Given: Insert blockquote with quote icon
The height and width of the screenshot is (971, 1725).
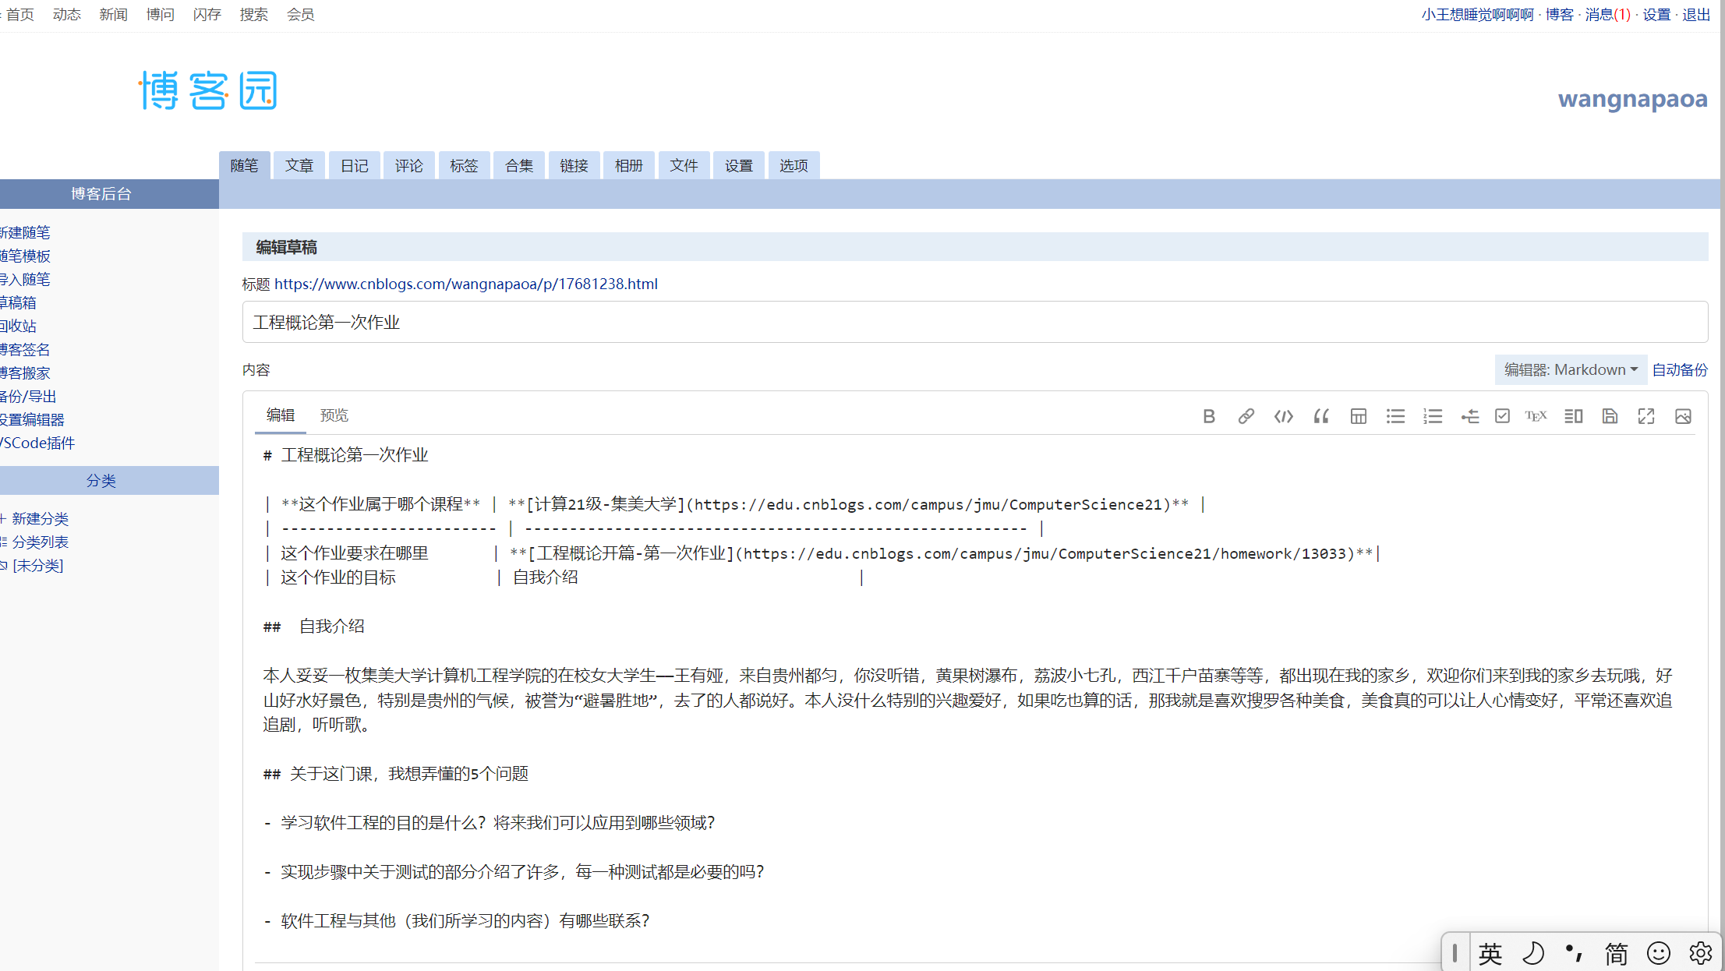Looking at the screenshot, I should click(x=1320, y=416).
